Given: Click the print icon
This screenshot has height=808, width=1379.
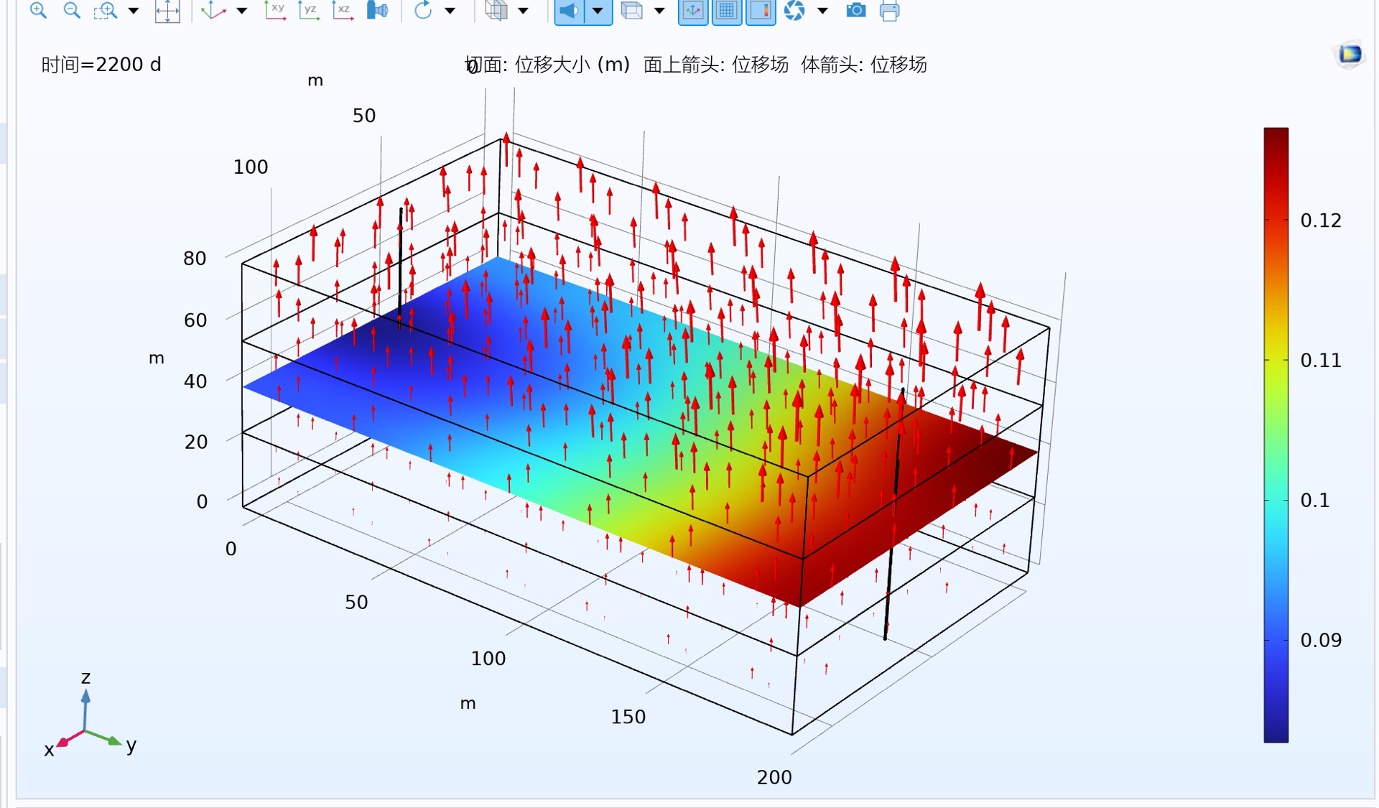Looking at the screenshot, I should (x=889, y=11).
